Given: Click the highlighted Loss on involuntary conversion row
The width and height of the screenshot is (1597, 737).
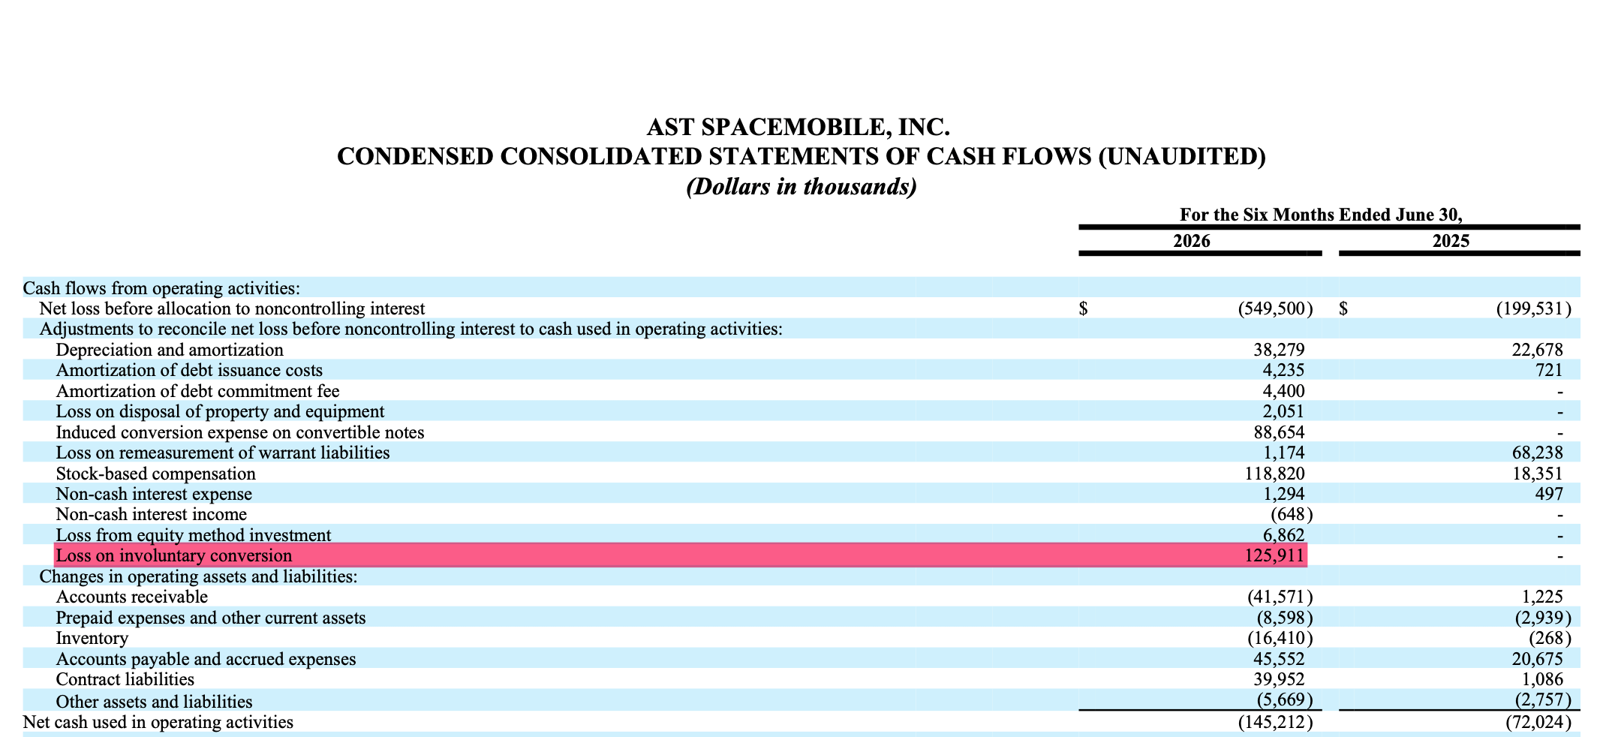Looking at the screenshot, I should pos(681,555).
